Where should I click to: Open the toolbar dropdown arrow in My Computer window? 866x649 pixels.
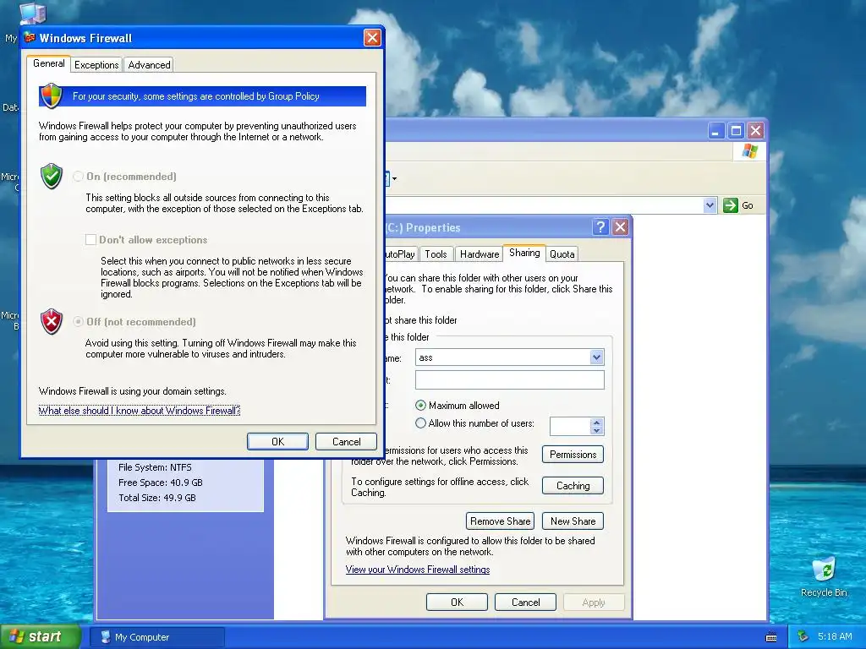[394, 178]
